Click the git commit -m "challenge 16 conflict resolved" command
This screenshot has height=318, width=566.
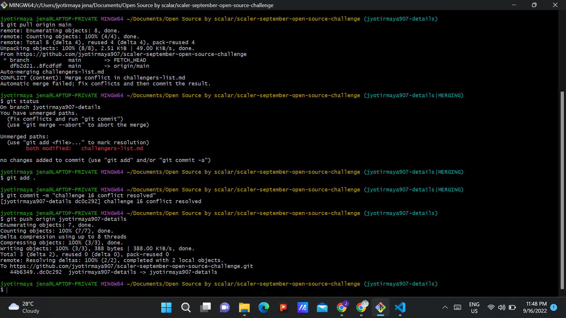[81, 196]
